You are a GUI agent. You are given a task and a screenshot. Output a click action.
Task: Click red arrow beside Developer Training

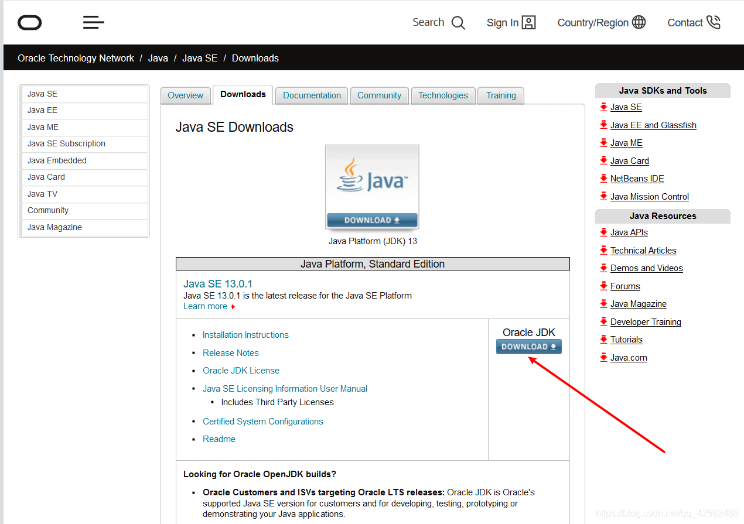point(603,321)
